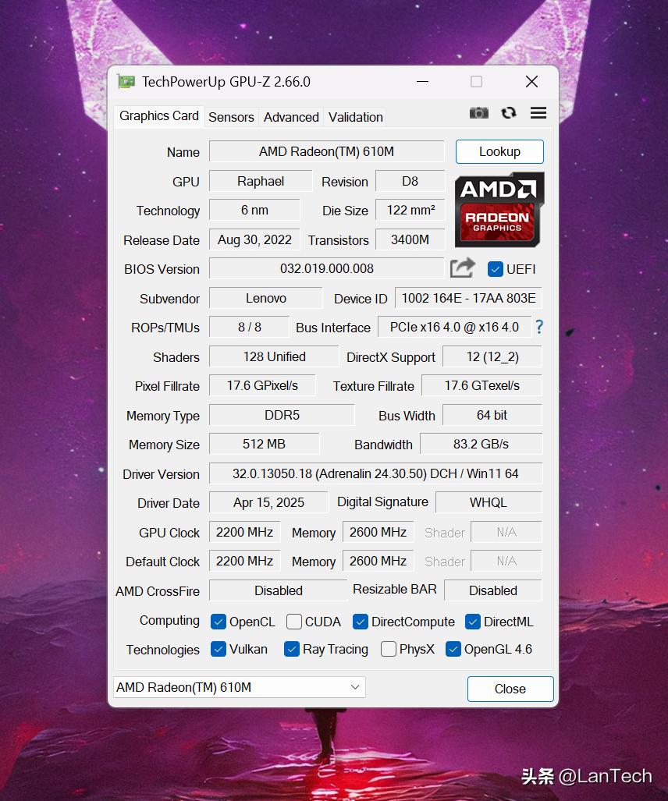Screen dimensions: 668x801
Task: Refresh GPU info with the refresh icon
Action: (x=509, y=113)
